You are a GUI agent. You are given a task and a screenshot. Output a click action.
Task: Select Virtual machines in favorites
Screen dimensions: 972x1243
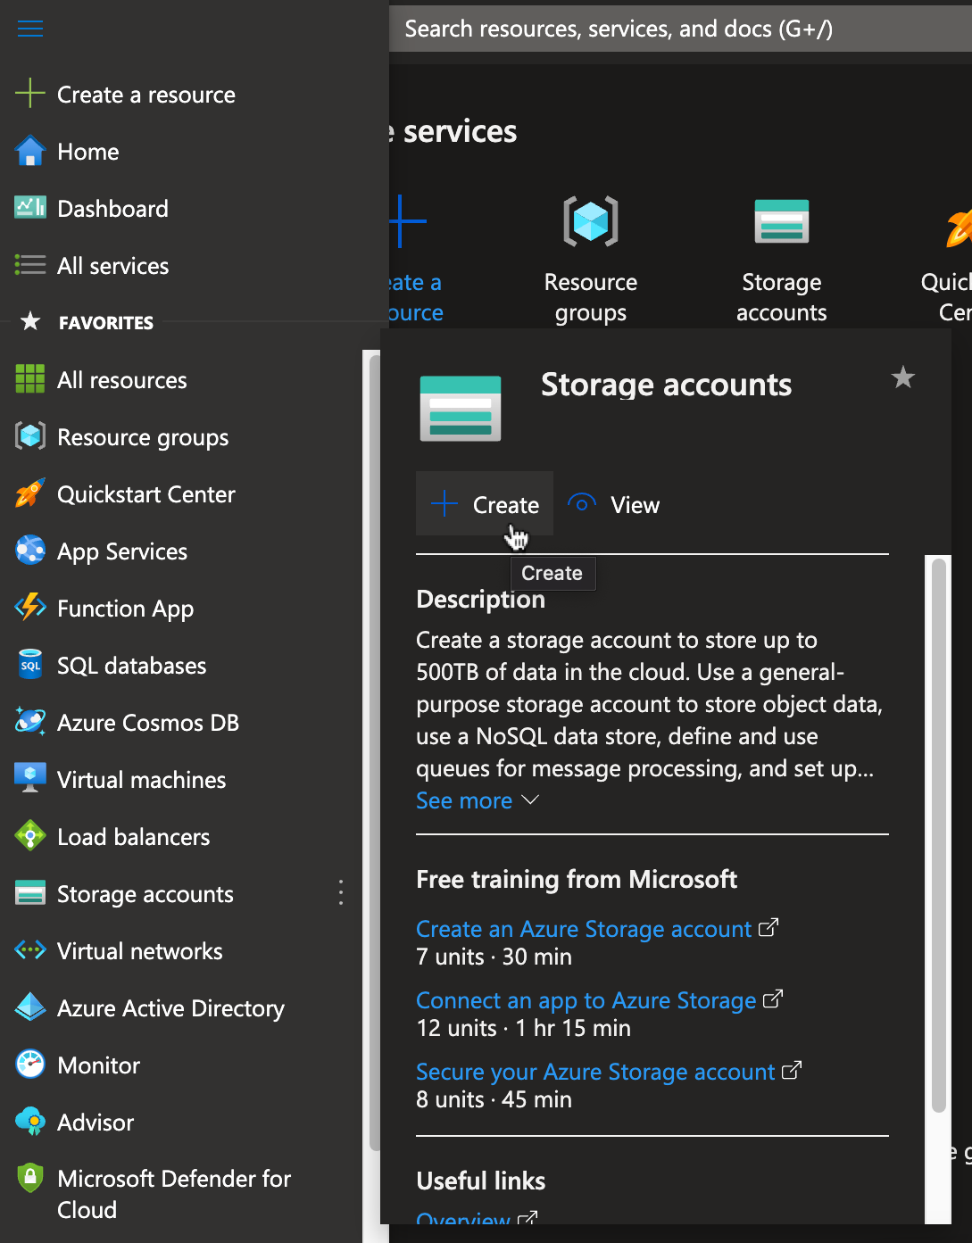[x=141, y=780]
